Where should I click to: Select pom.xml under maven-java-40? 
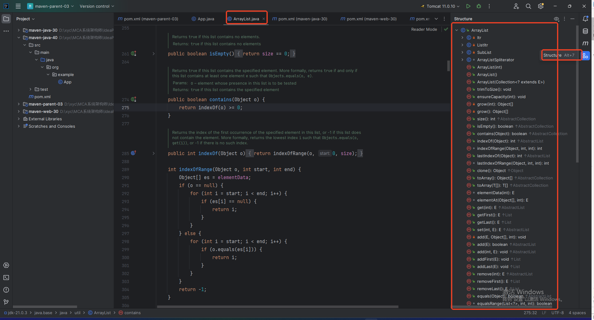coord(40,97)
